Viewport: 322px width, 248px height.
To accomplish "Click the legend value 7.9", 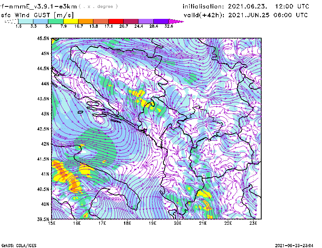I will 64,26.
